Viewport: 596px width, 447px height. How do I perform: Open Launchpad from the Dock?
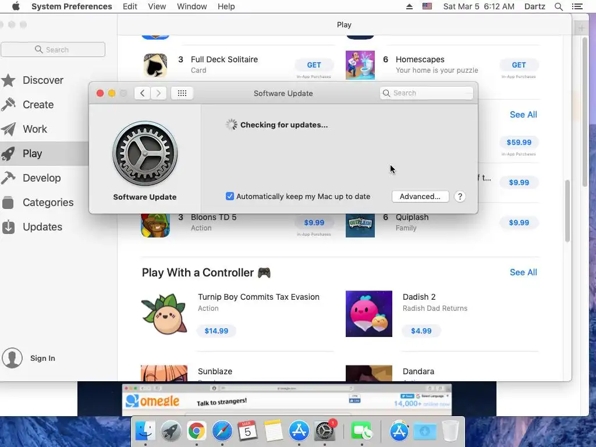click(x=171, y=431)
